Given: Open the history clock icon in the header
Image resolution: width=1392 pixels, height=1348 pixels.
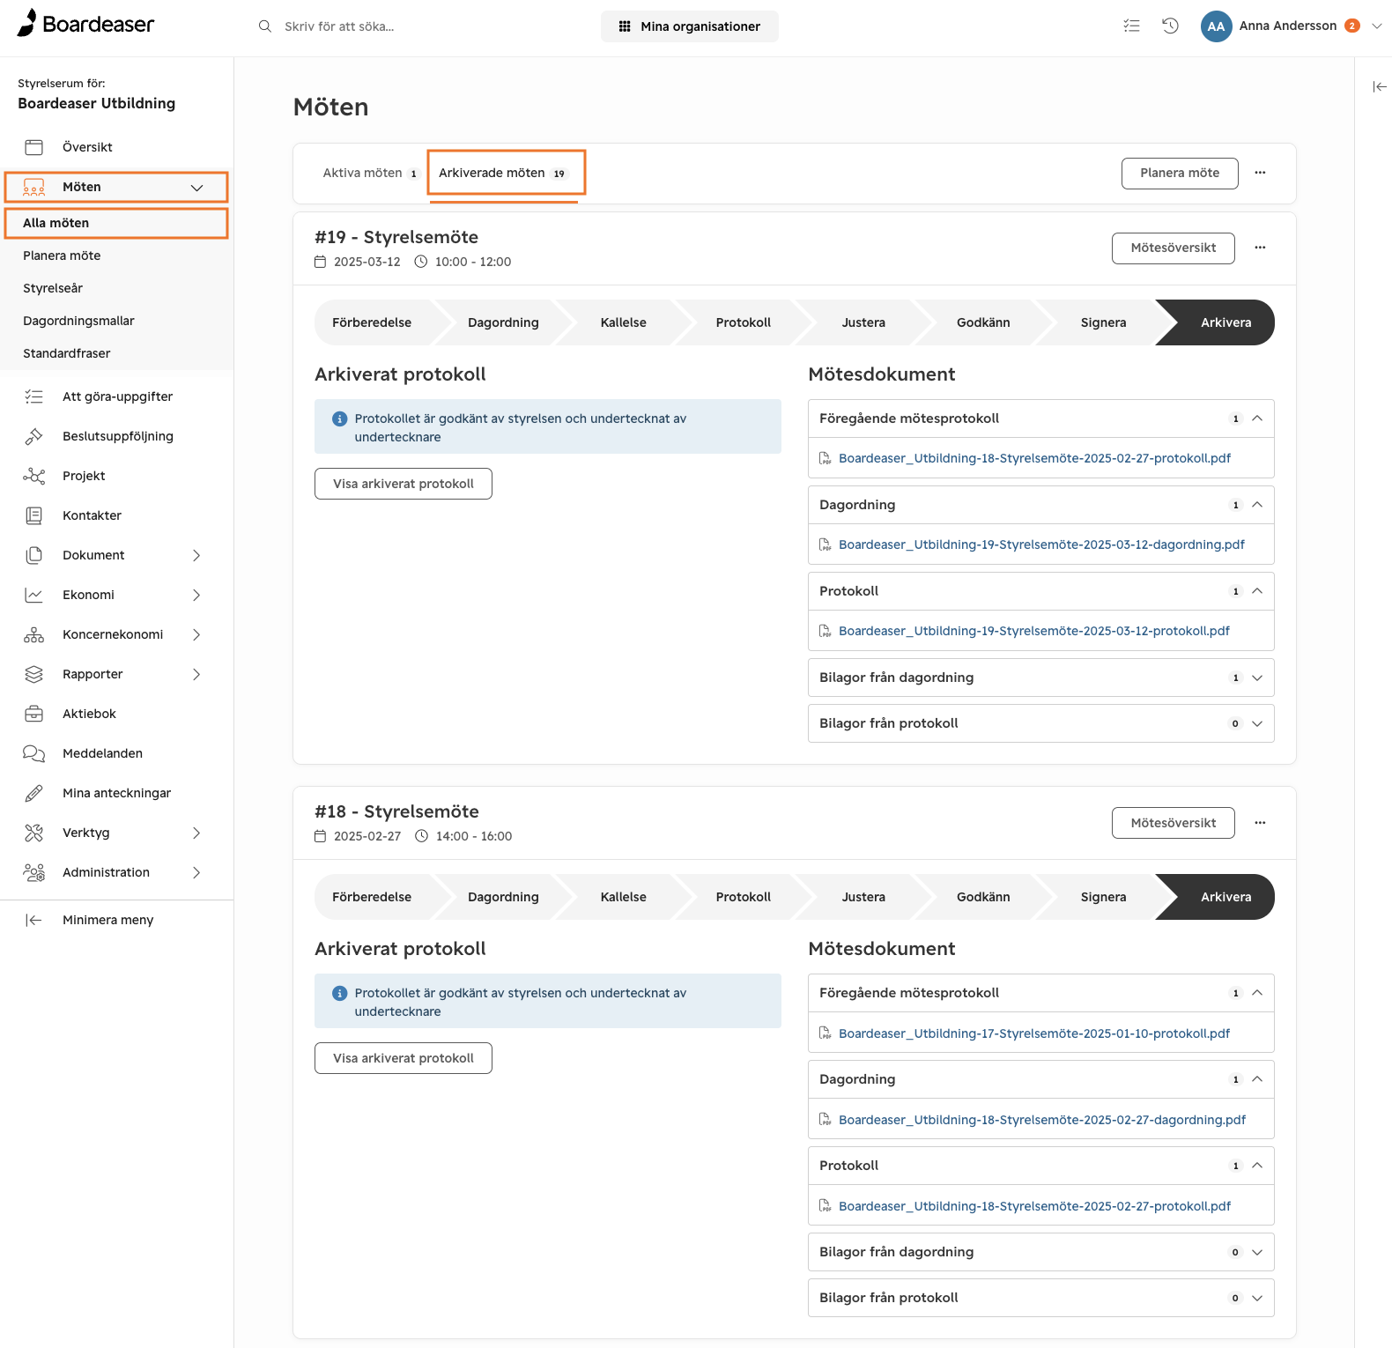Looking at the screenshot, I should pos(1170,26).
